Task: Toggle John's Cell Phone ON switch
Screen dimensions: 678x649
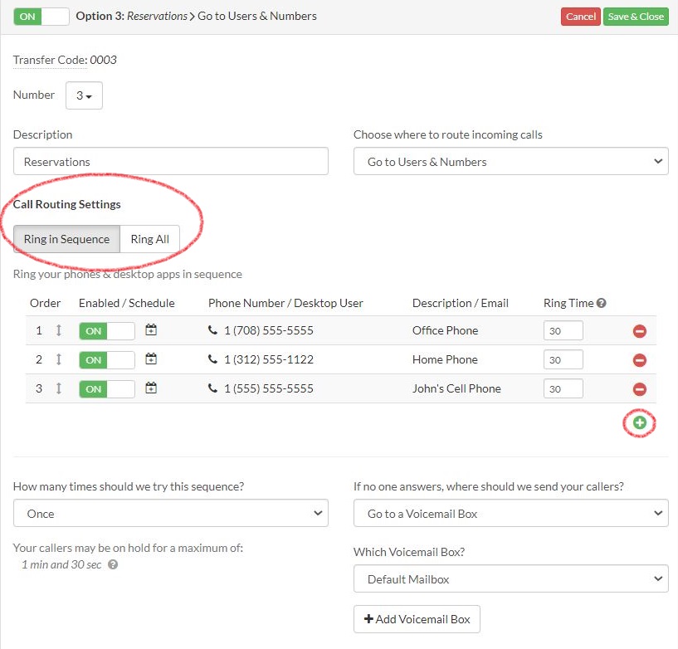Action: 107,388
